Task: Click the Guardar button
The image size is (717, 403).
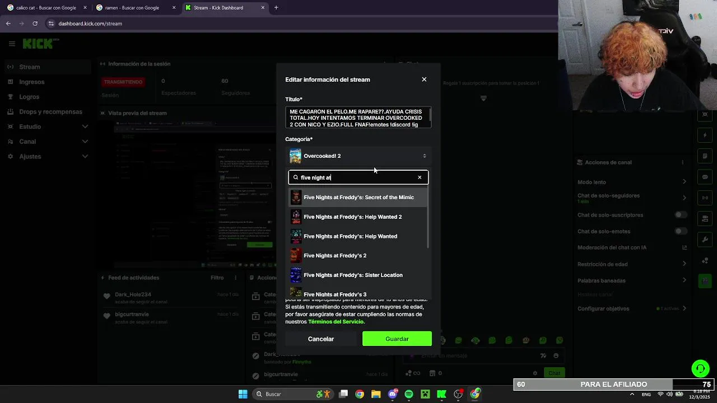Action: 397,339
